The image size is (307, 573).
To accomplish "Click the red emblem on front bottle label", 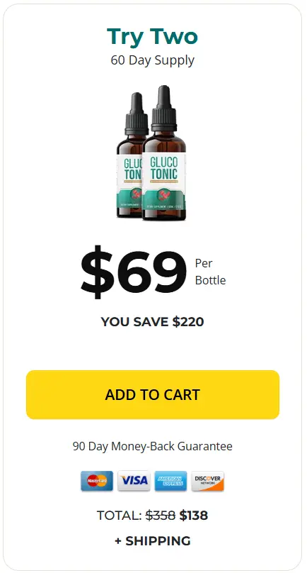I will pyautogui.click(x=163, y=195).
